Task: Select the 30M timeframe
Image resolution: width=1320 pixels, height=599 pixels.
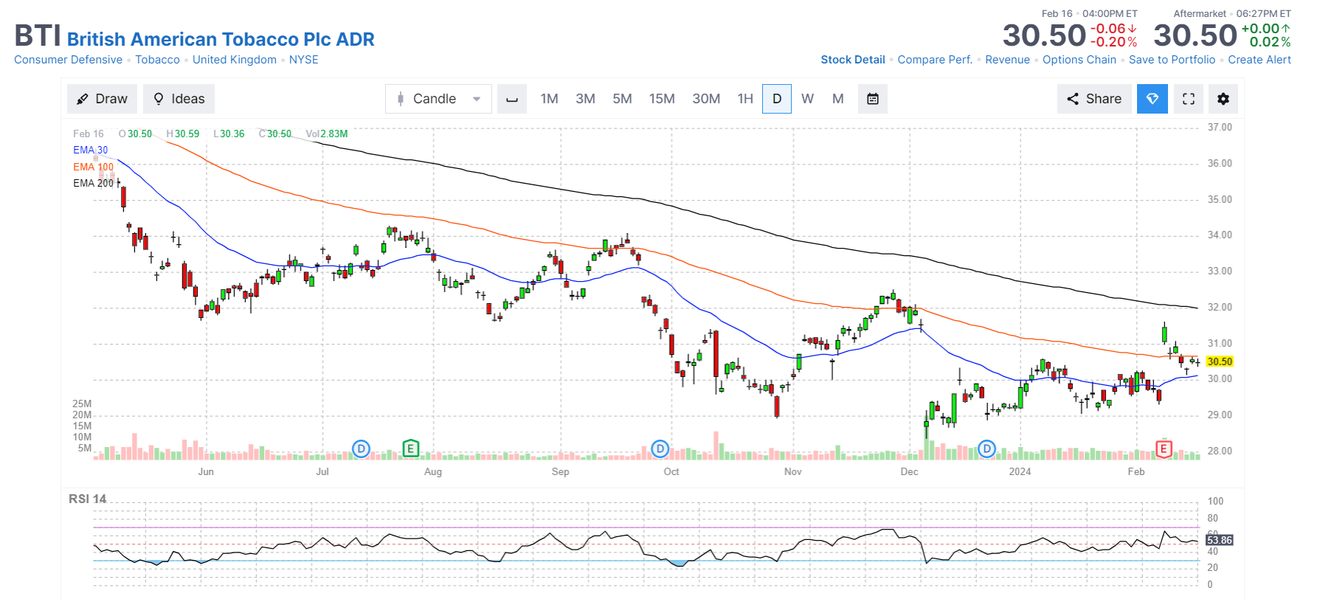Action: tap(706, 99)
